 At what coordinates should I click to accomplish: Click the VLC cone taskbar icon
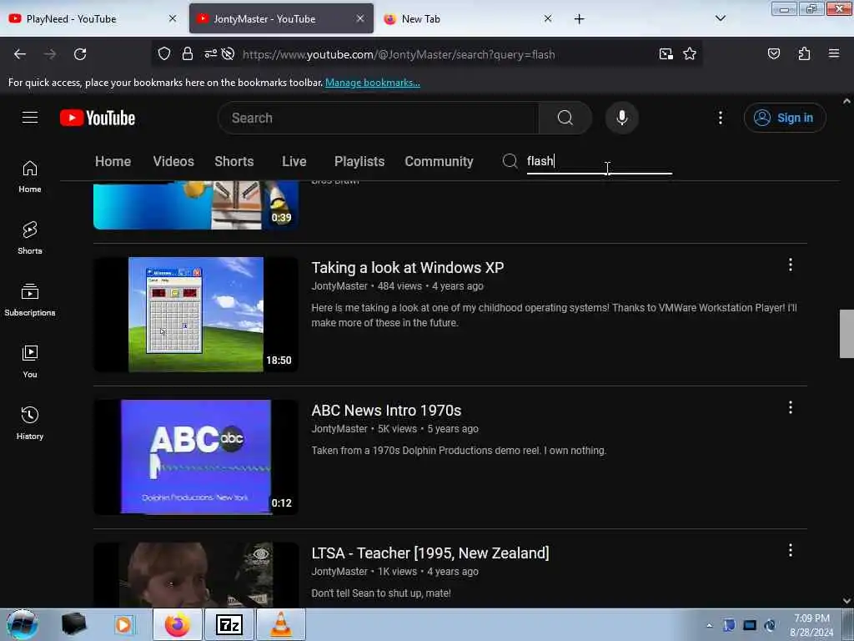(x=280, y=624)
